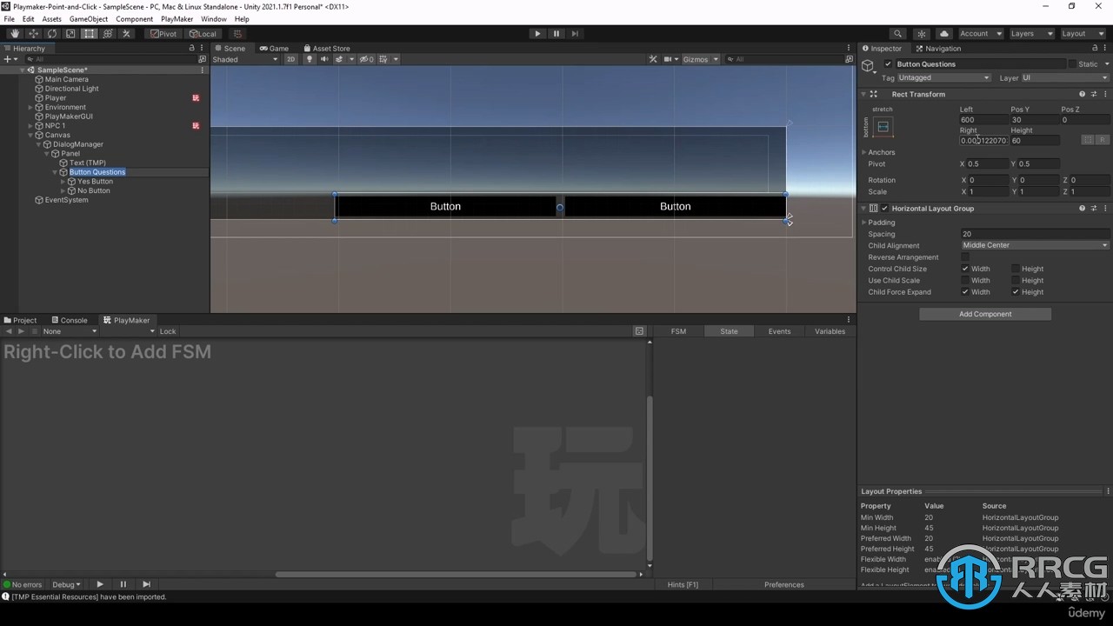Screen dimensions: 1113x626
Task: Select the Hand tool
Action: 15,34
